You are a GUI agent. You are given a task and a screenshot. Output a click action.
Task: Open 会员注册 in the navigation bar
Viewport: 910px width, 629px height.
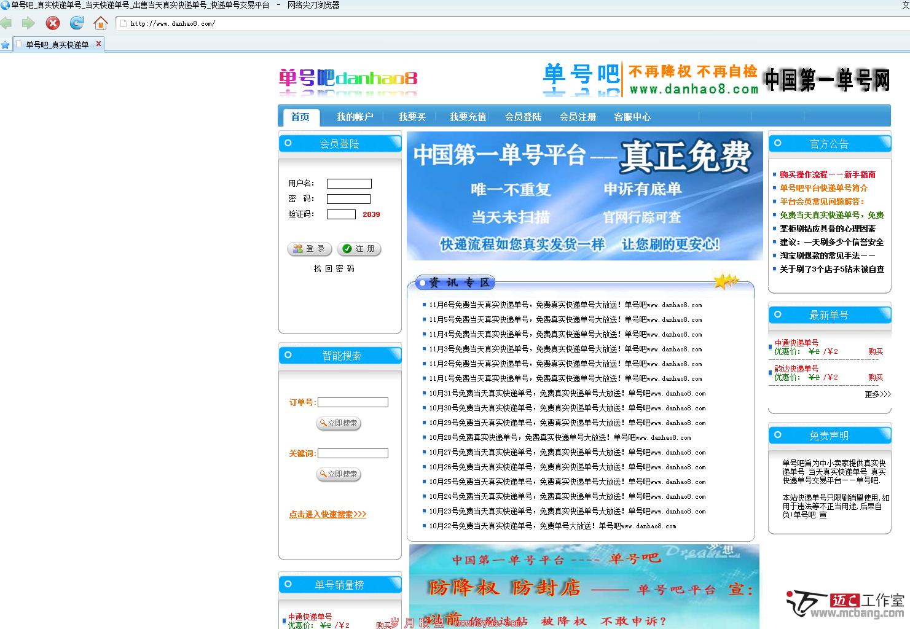[x=578, y=117]
